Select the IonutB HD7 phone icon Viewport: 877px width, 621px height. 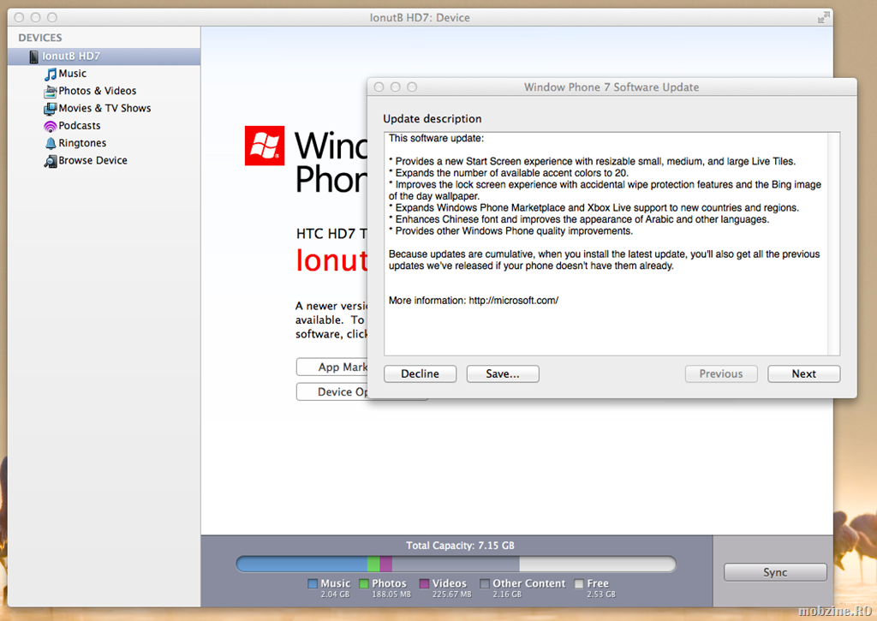point(34,57)
